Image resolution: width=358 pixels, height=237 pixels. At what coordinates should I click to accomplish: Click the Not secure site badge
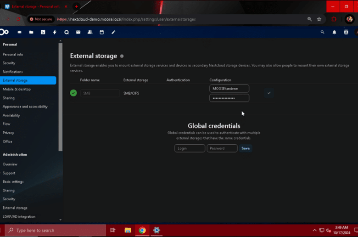click(41, 19)
